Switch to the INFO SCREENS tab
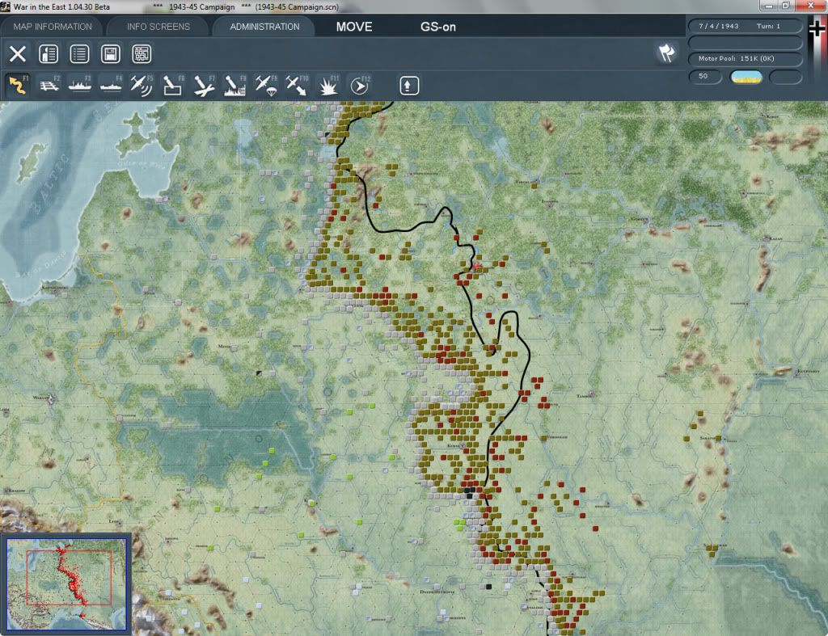 point(158,27)
